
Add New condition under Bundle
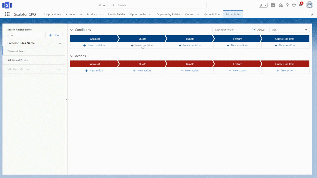tap(190, 45)
